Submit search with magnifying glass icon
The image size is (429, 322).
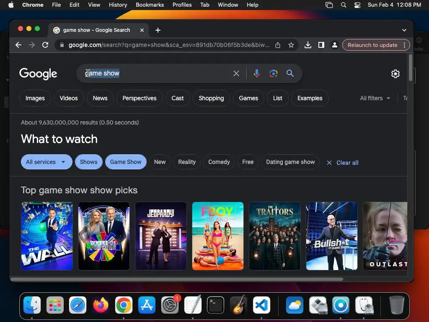[x=290, y=73]
